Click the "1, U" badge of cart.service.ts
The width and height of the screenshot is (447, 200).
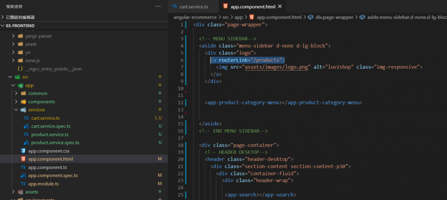pos(158,118)
